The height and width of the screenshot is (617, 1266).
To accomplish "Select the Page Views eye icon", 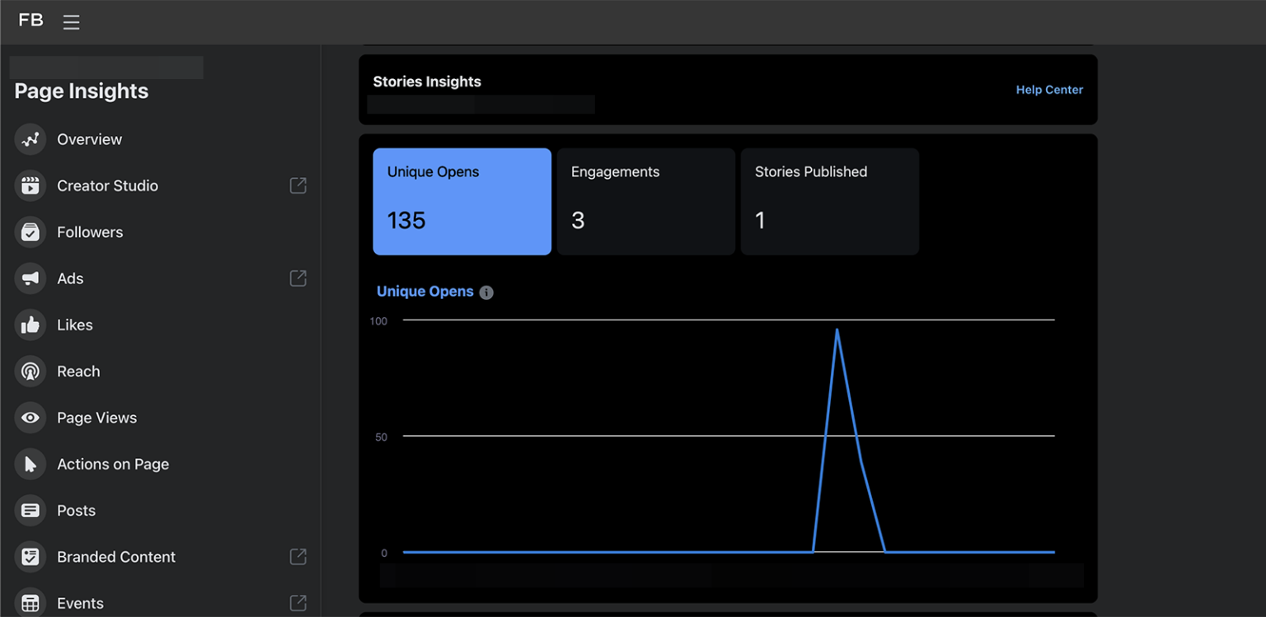I will click(x=30, y=418).
